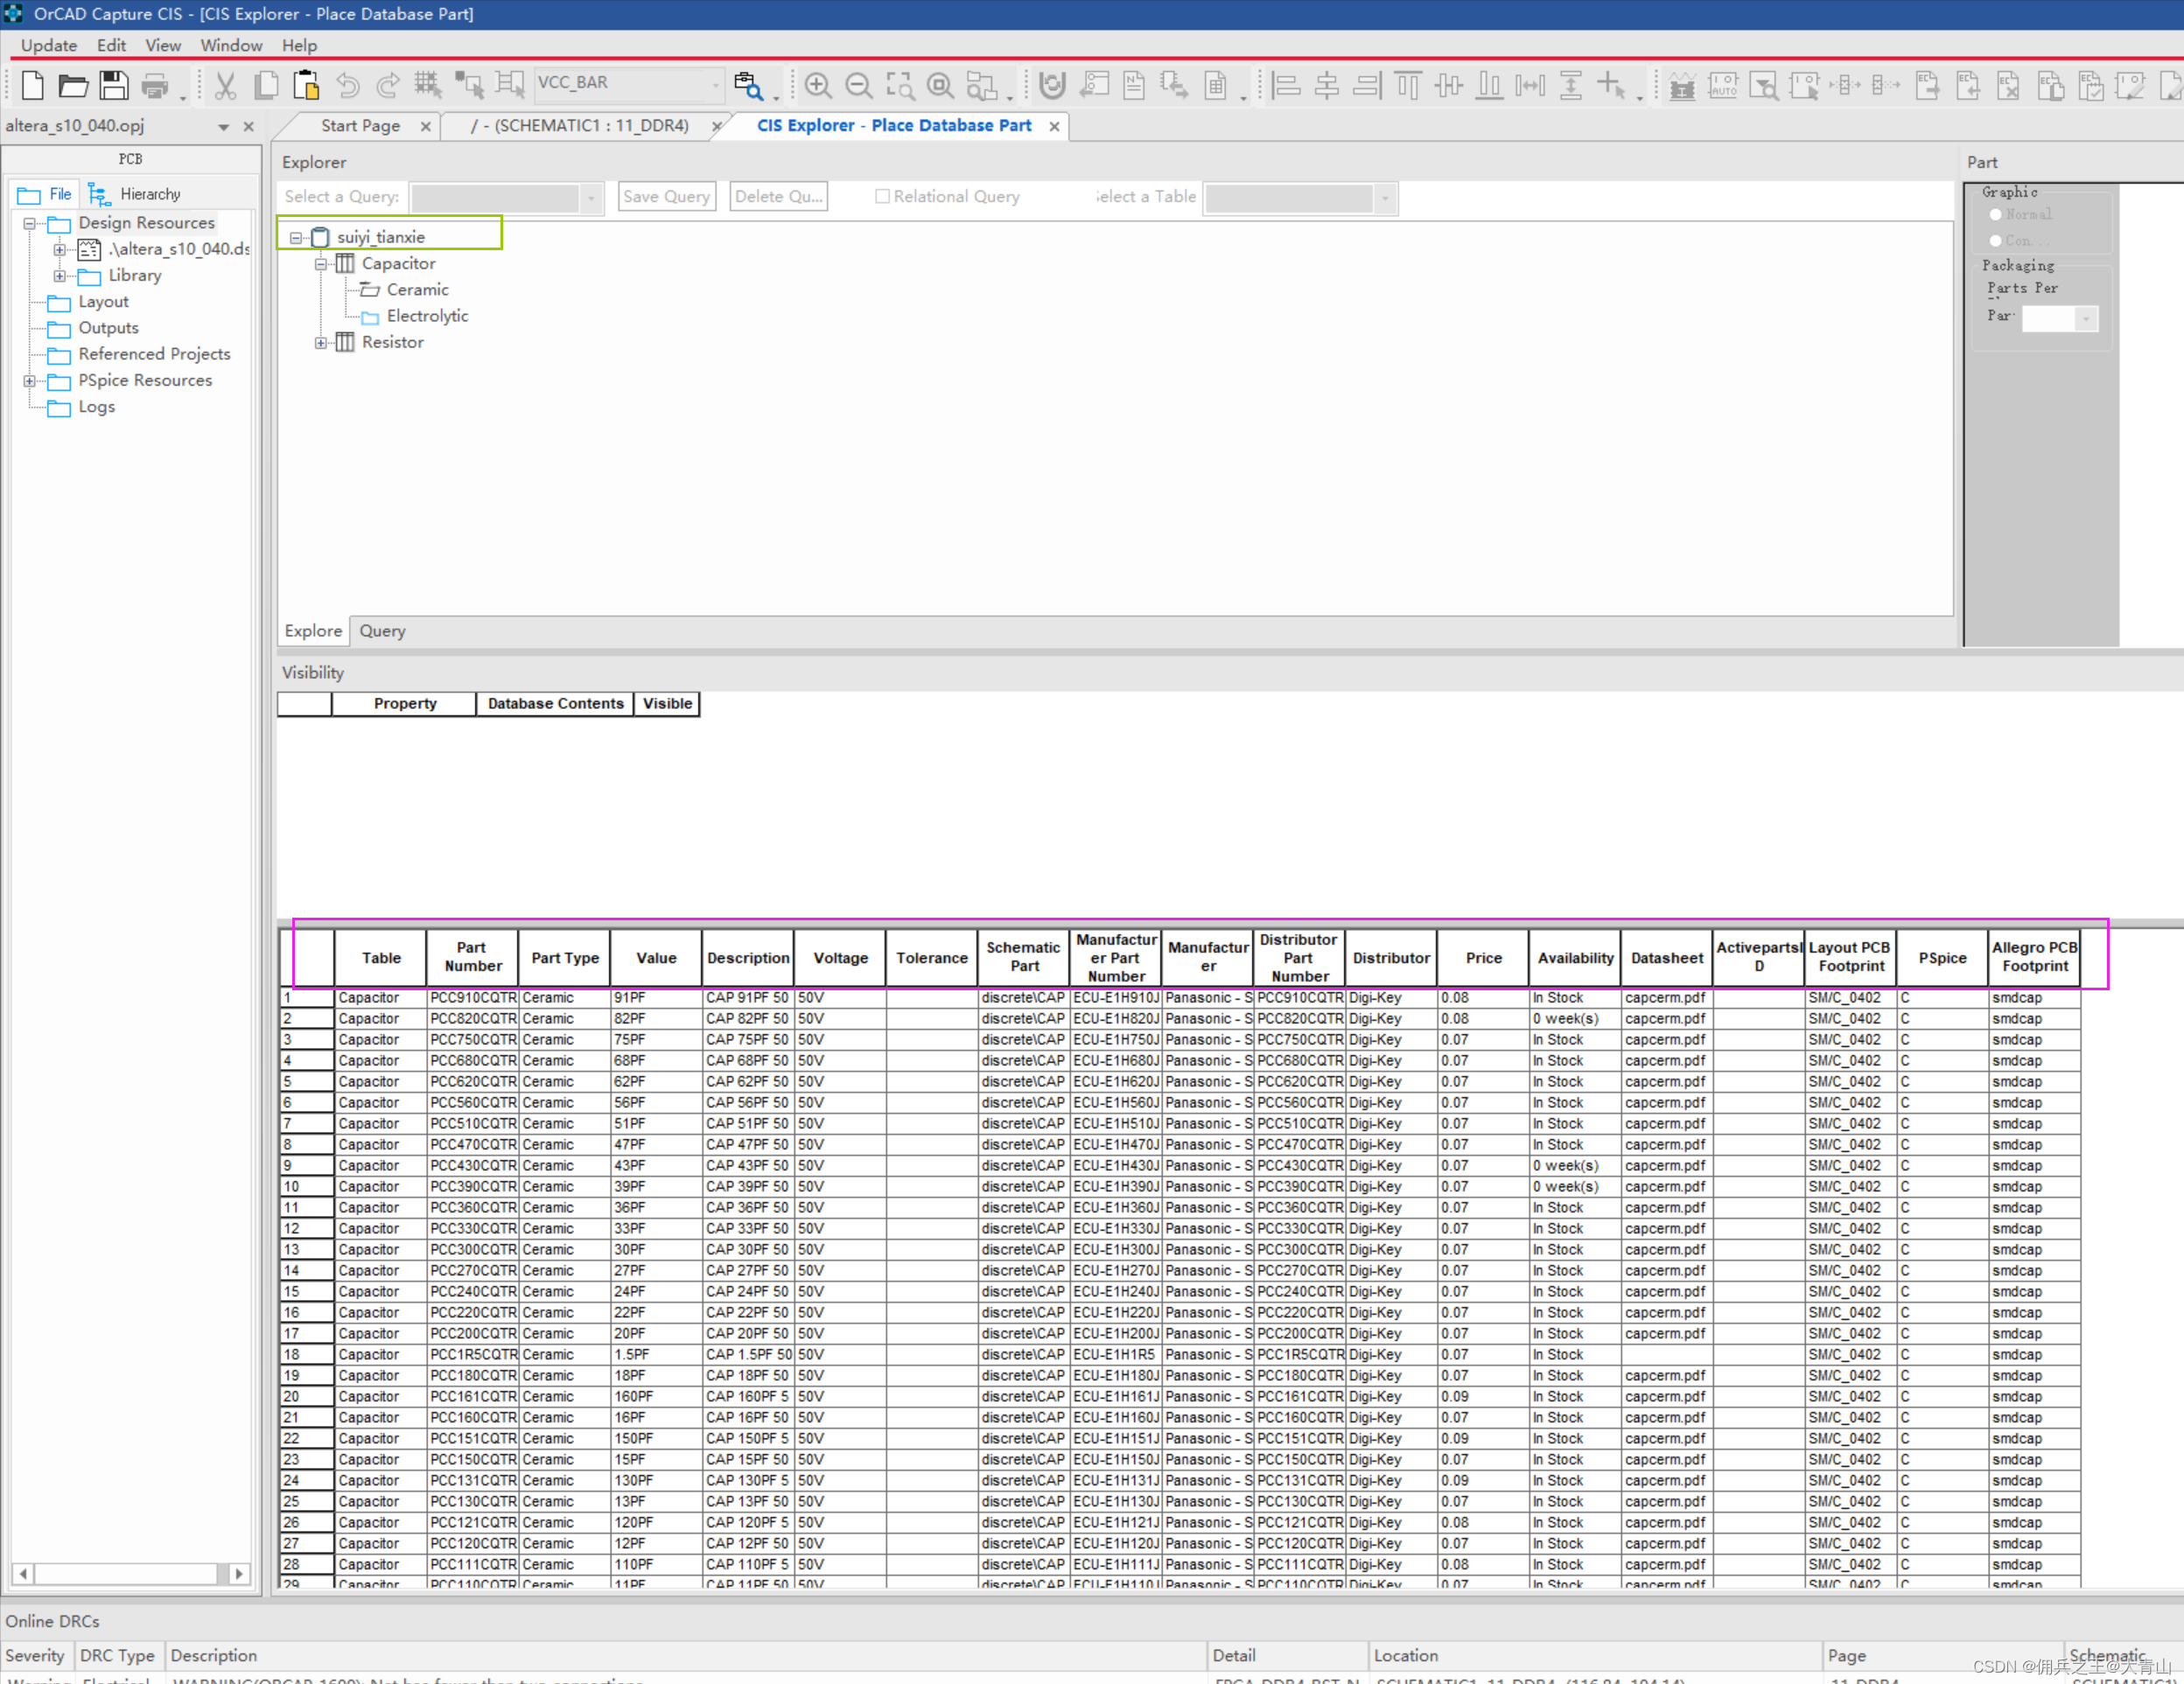Click the Open folder toolbar icon
Image resolution: width=2184 pixels, height=1684 pixels.
coord(73,86)
